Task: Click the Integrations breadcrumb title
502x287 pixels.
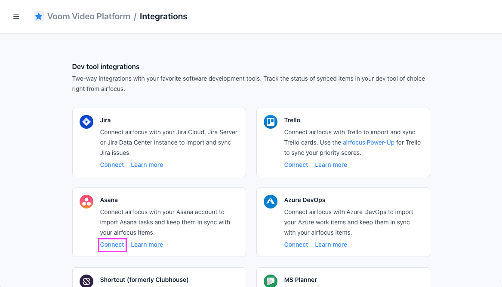Action: (163, 16)
